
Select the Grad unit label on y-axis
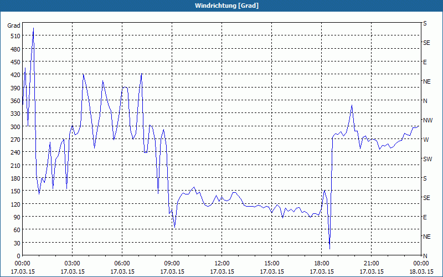click(14, 25)
